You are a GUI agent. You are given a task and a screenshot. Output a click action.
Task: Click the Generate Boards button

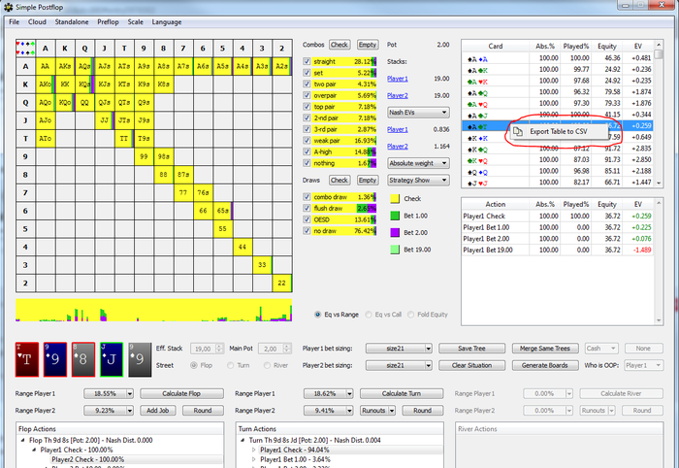(x=545, y=365)
